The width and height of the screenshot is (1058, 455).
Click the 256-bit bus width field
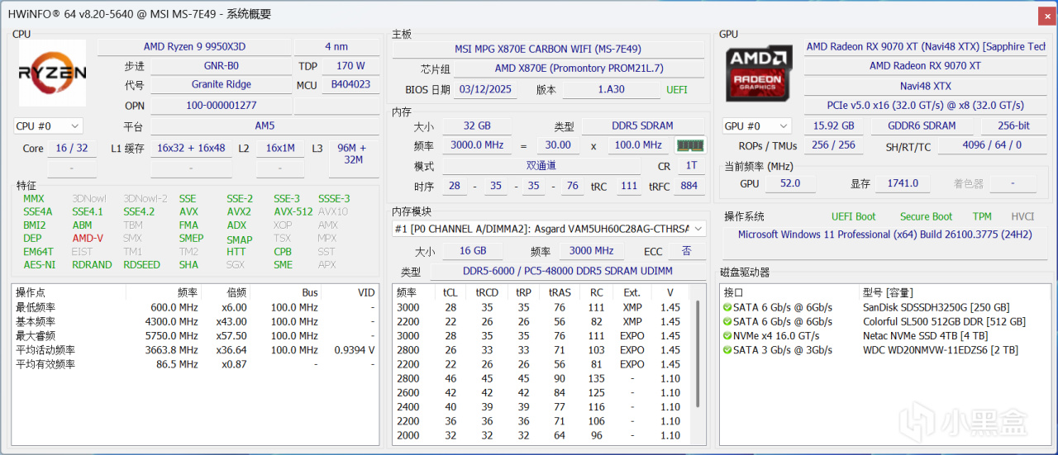coord(1013,126)
